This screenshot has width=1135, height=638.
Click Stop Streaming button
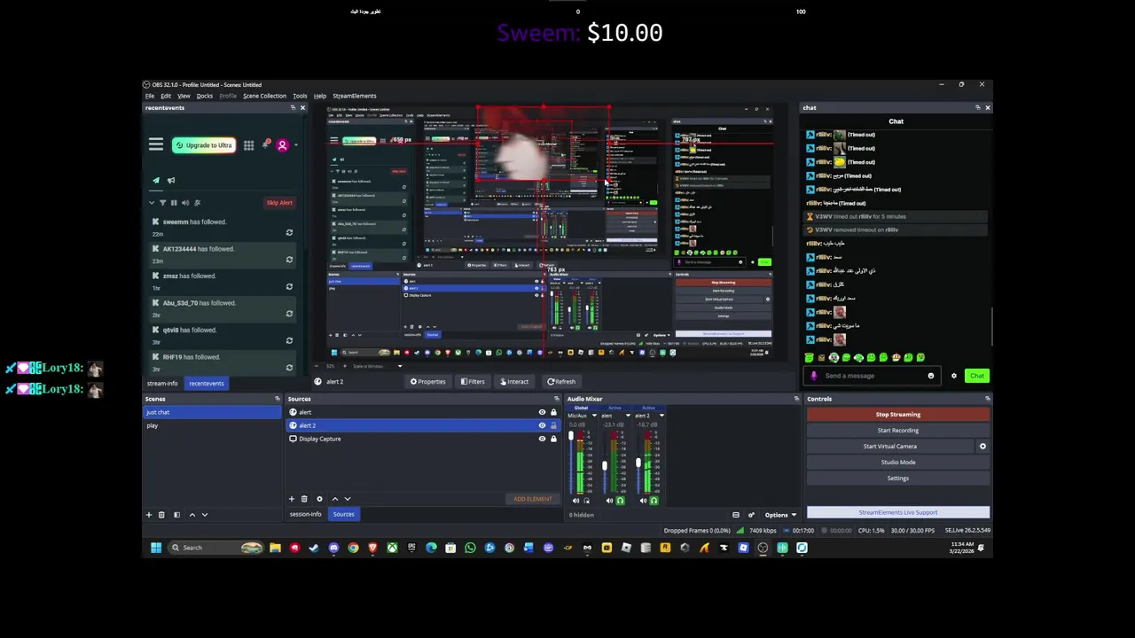898,414
